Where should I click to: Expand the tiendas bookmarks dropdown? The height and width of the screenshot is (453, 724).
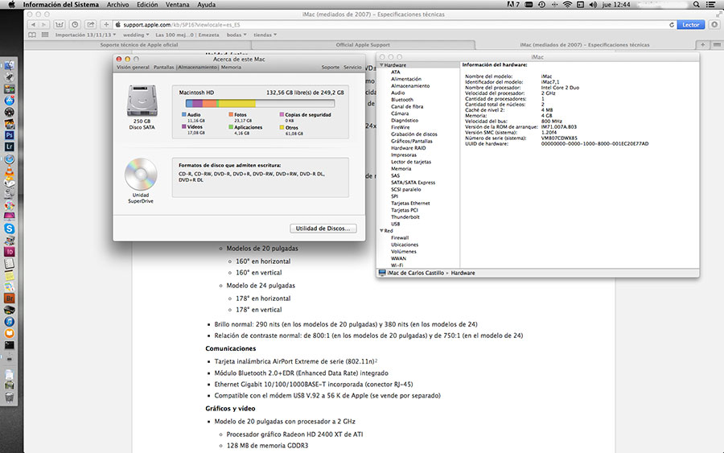click(x=265, y=35)
